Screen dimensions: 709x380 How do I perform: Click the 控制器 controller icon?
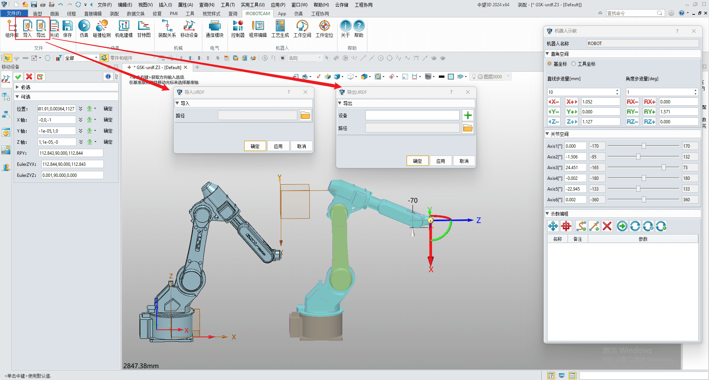coord(237,26)
